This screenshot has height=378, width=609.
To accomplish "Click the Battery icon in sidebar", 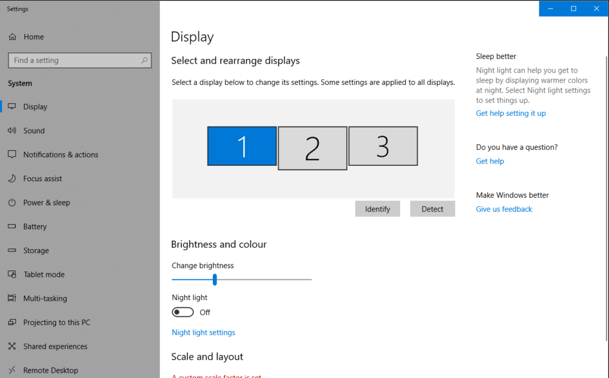I will 12,226.
